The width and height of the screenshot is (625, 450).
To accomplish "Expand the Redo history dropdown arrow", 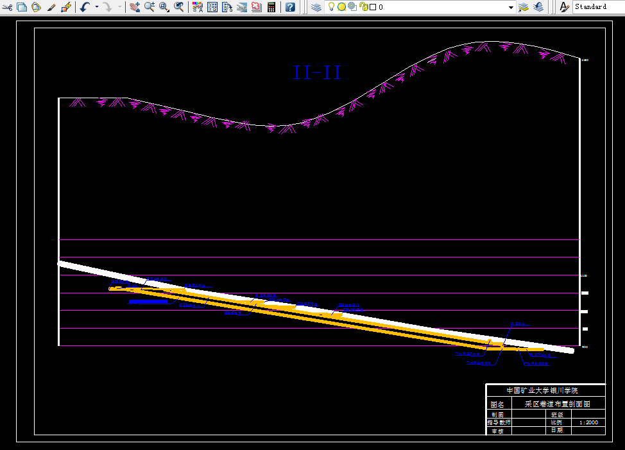I will point(119,7).
